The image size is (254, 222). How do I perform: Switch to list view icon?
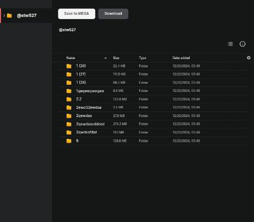(x=231, y=44)
